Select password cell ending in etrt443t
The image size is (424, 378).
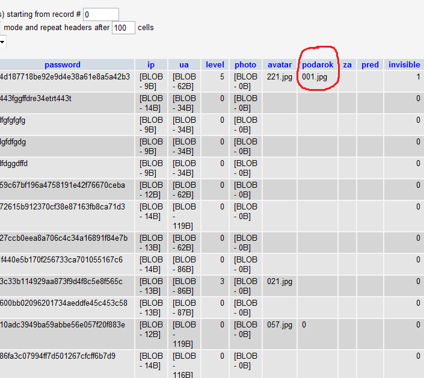(x=36, y=99)
